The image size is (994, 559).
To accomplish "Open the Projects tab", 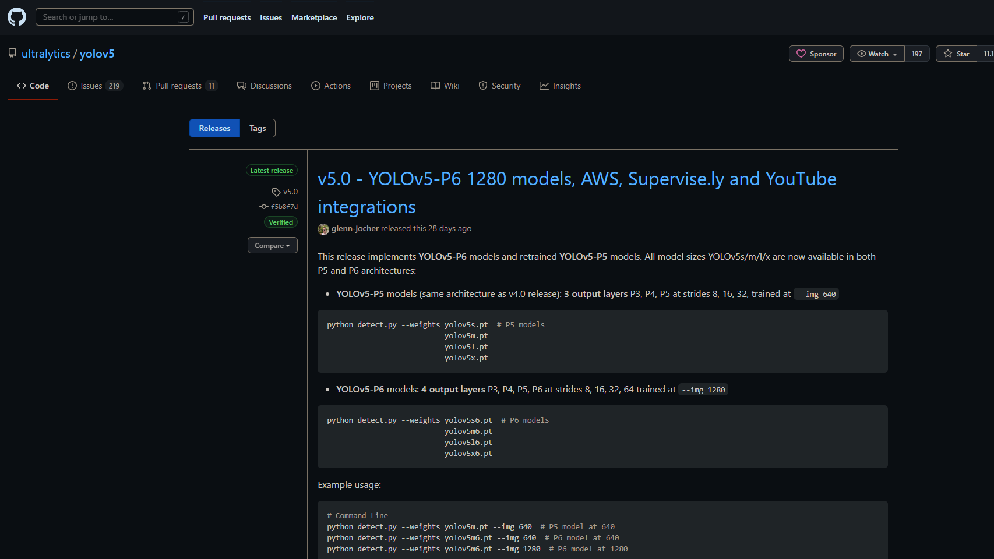I will [x=390, y=86].
